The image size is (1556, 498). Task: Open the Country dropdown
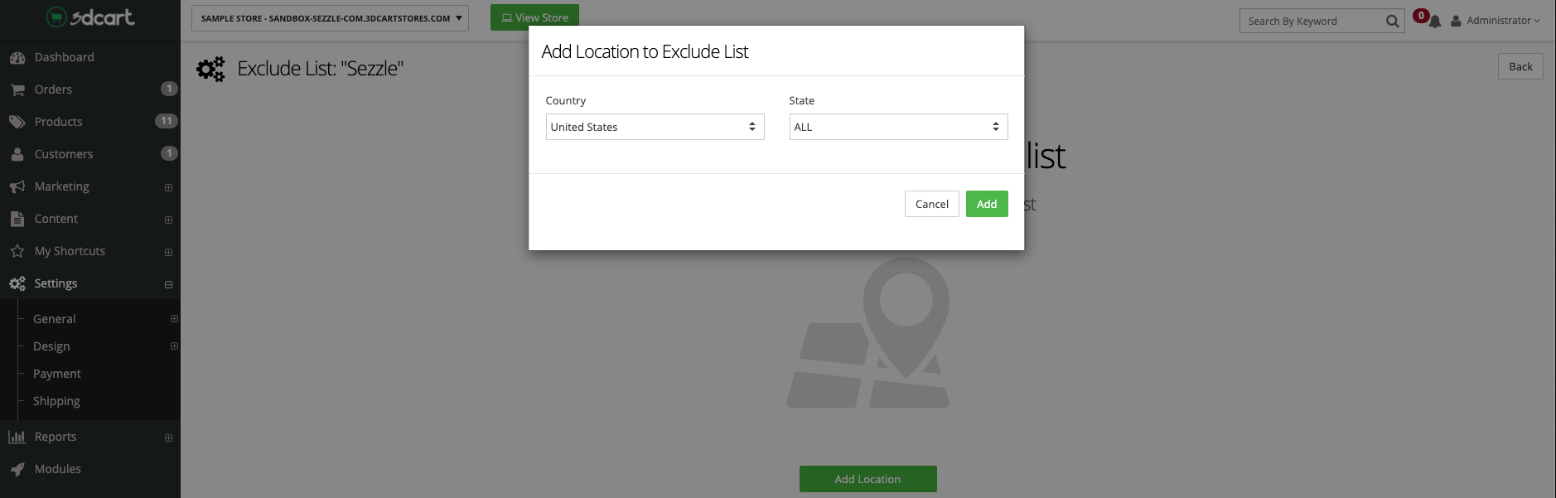pos(655,127)
